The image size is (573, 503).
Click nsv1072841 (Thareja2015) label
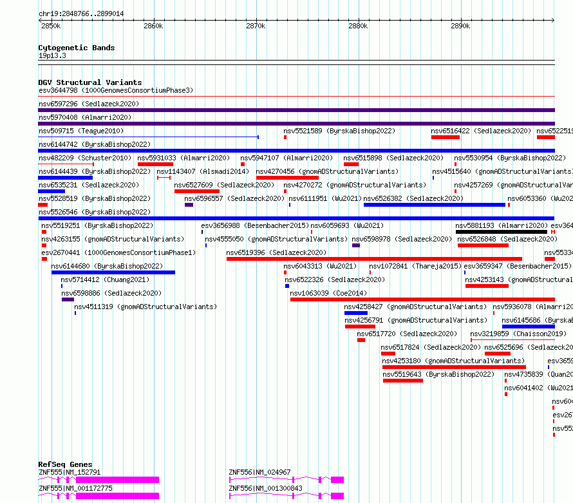point(415,266)
